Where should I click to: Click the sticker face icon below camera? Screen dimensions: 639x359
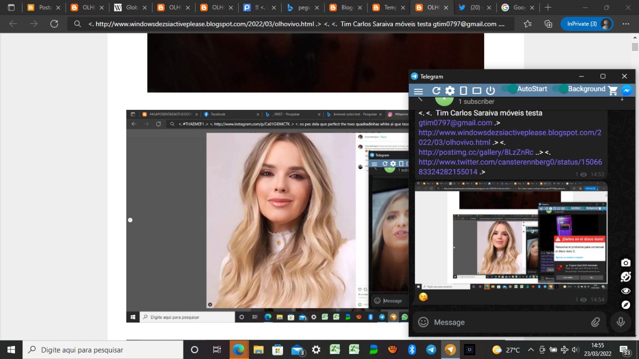click(626, 277)
